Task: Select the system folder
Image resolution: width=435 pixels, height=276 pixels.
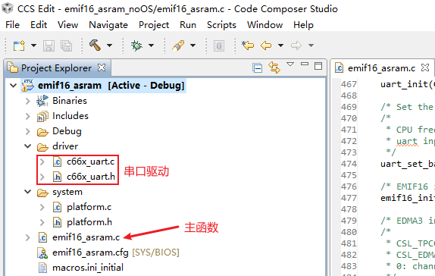Action: pos(67,192)
